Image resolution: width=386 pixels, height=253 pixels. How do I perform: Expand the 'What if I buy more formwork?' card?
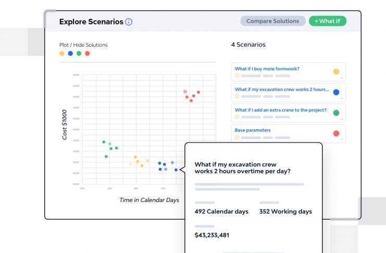coord(342,78)
